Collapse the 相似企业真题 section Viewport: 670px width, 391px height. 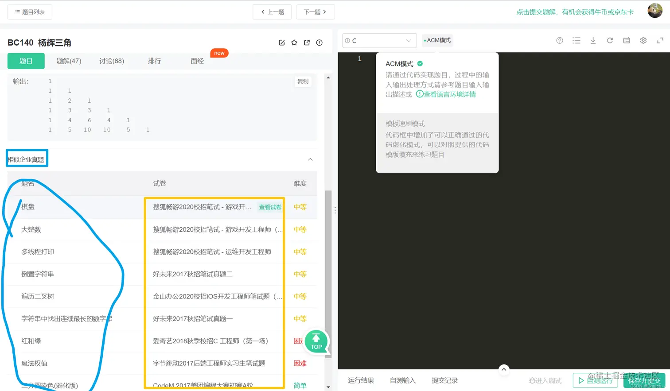pos(310,159)
